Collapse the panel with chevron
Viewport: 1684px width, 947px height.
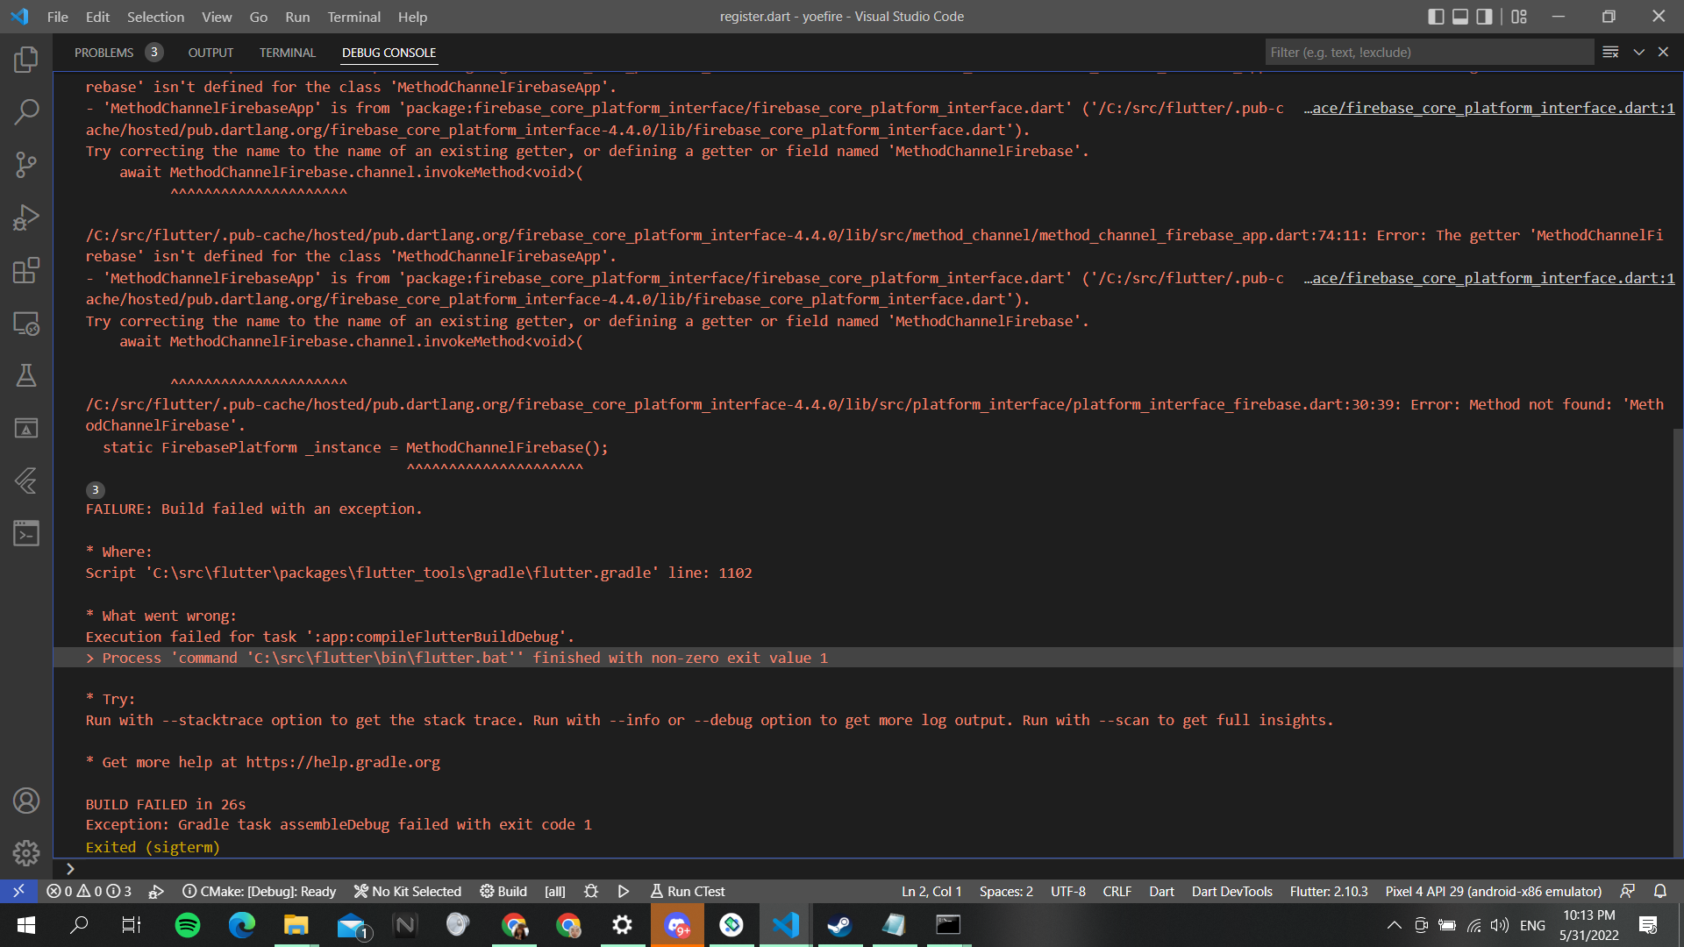coord(1638,53)
